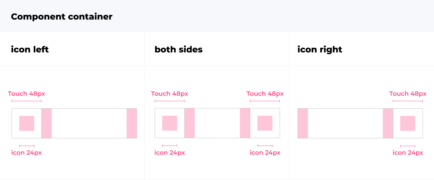Click the pink icon placeholder in icon left
The image size is (434, 180).
pyautogui.click(x=27, y=123)
